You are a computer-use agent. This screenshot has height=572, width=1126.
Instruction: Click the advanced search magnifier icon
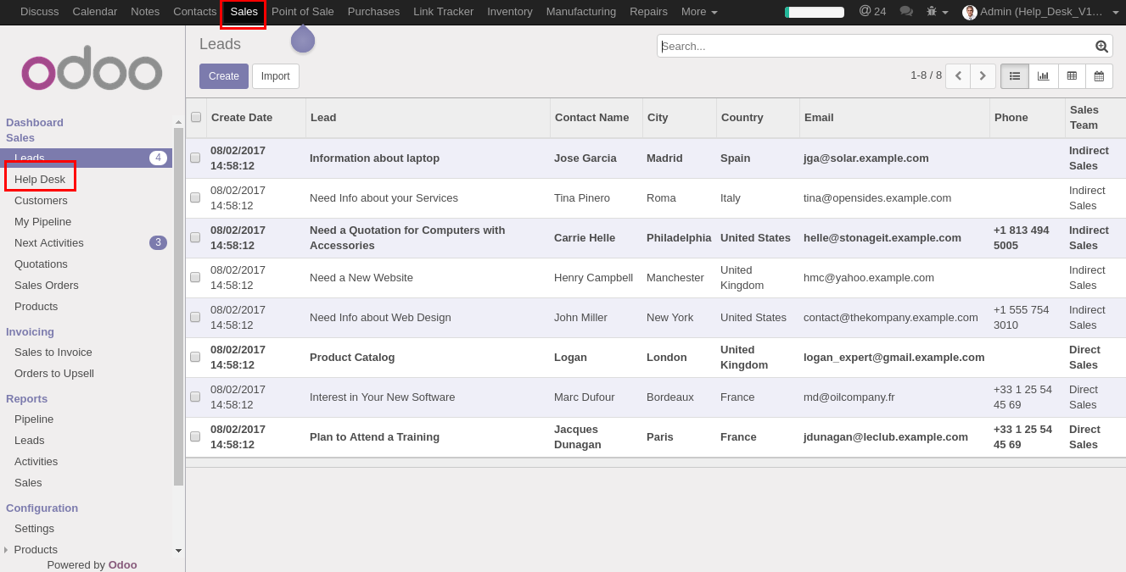point(1101,47)
